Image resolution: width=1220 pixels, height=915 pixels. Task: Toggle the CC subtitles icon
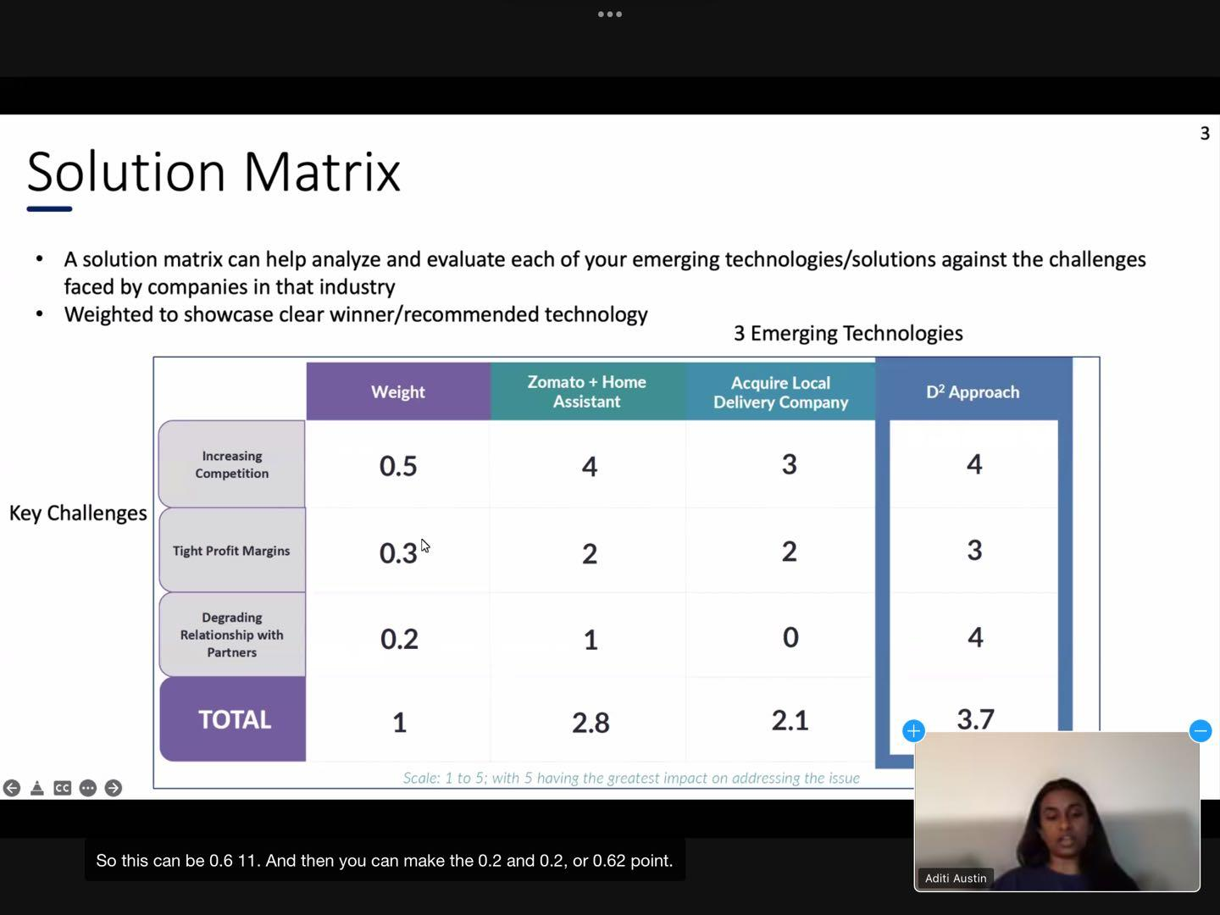point(63,788)
